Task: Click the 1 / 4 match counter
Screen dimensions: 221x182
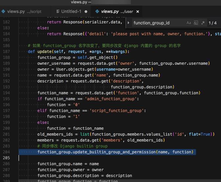Action: tap(212, 23)
